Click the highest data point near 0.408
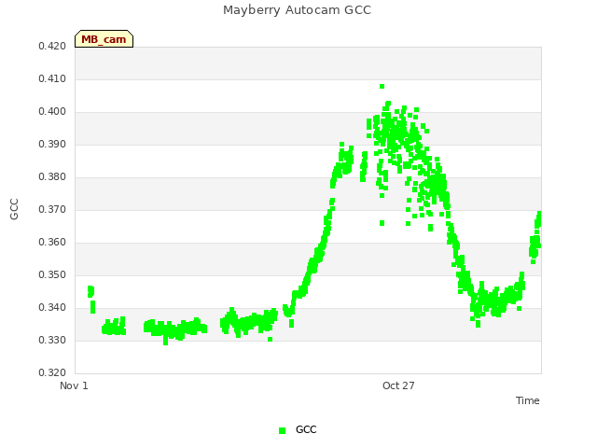Image resolution: width=597 pixels, height=448 pixels. 382,87
